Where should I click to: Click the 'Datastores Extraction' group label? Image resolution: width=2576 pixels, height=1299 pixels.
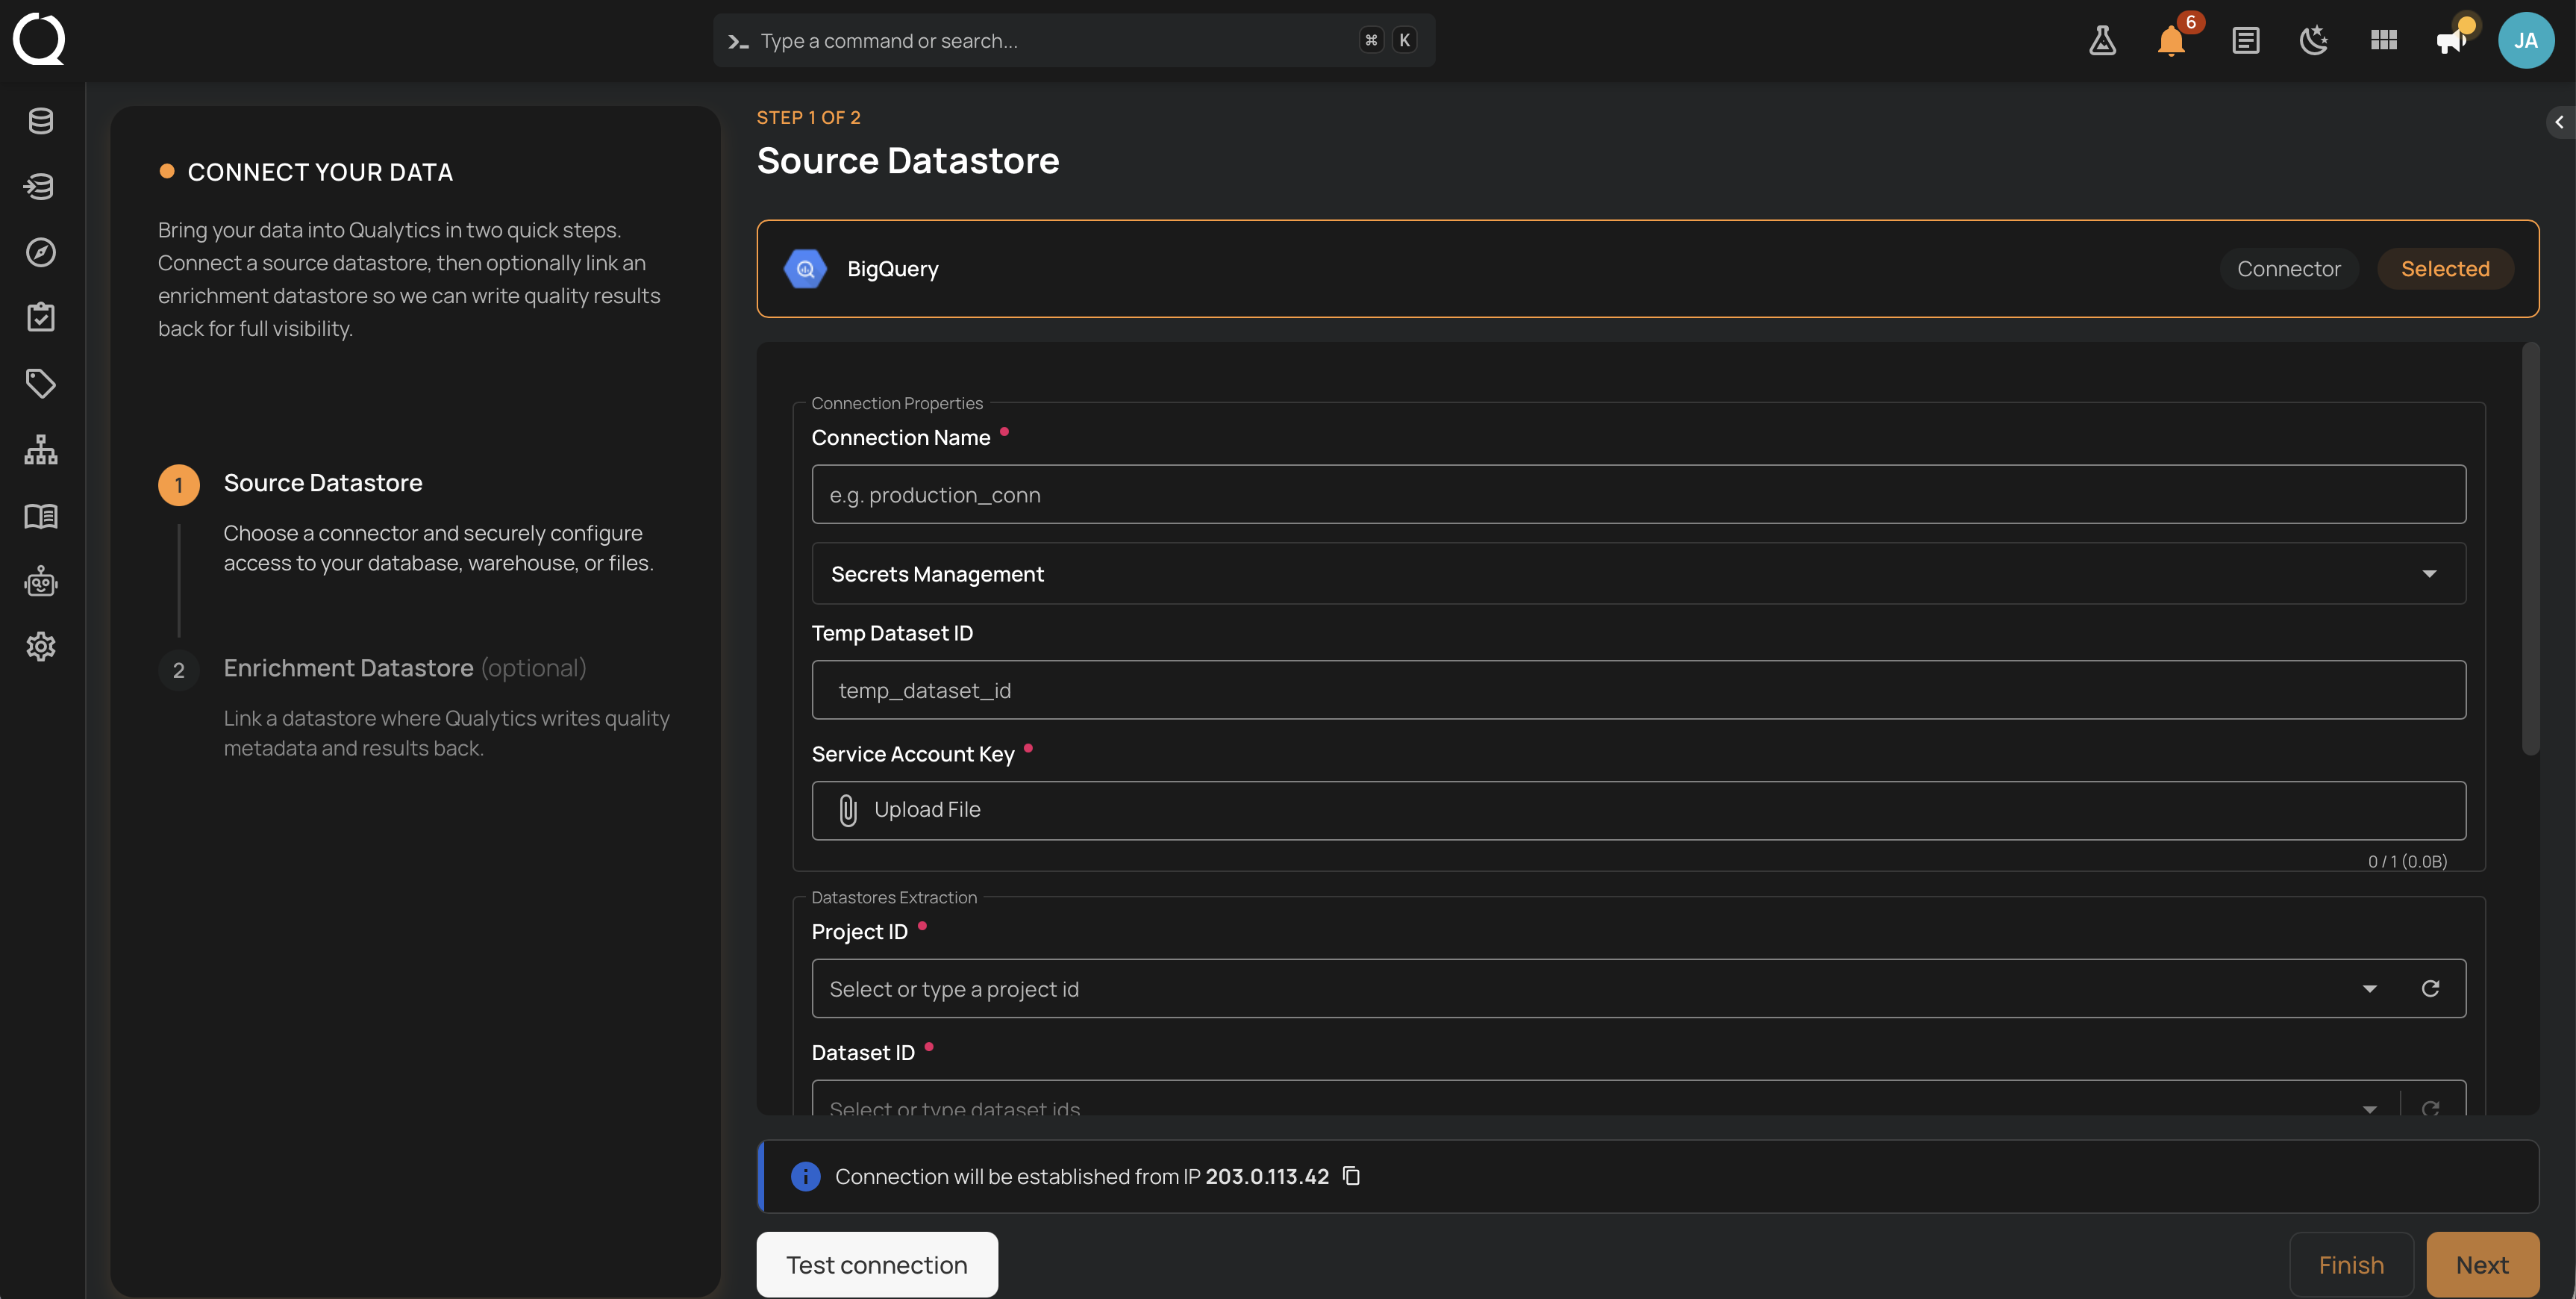894,897
